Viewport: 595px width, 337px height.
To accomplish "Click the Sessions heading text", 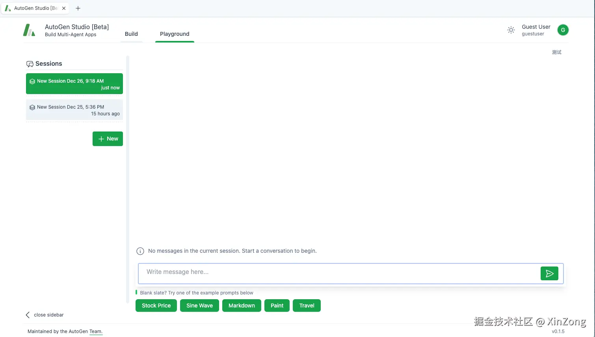I will [48, 64].
